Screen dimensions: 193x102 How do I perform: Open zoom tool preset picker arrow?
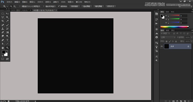pos(7,6)
